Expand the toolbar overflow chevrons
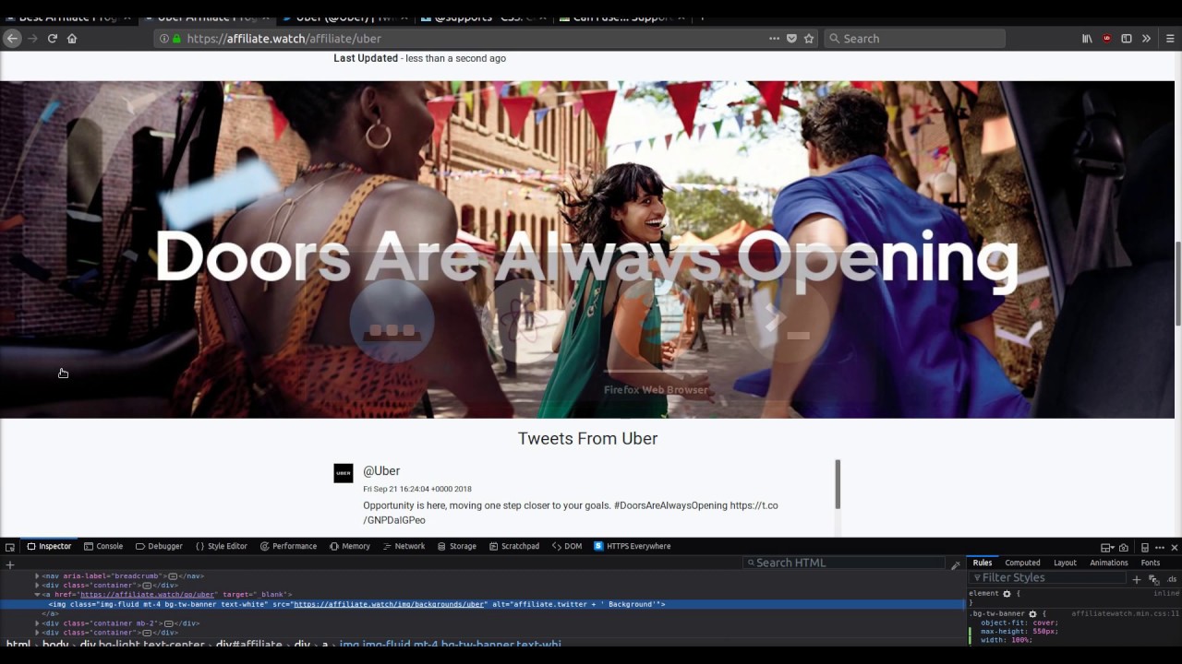This screenshot has height=664, width=1182. click(x=1146, y=39)
